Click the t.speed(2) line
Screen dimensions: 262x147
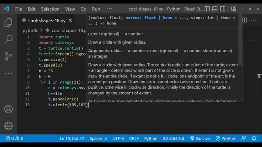tap(50, 65)
